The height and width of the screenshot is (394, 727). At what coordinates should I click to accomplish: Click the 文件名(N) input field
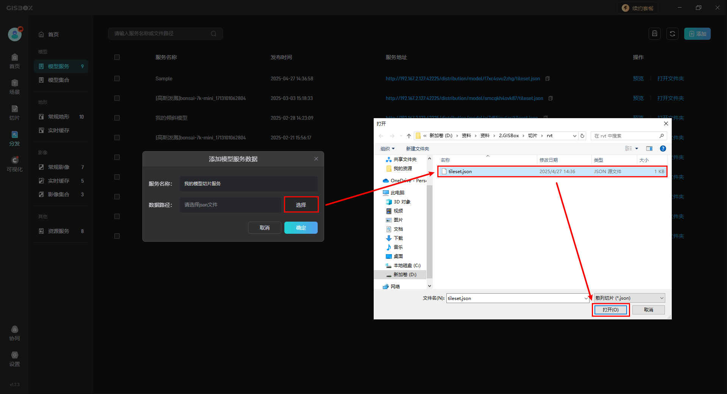pos(517,298)
